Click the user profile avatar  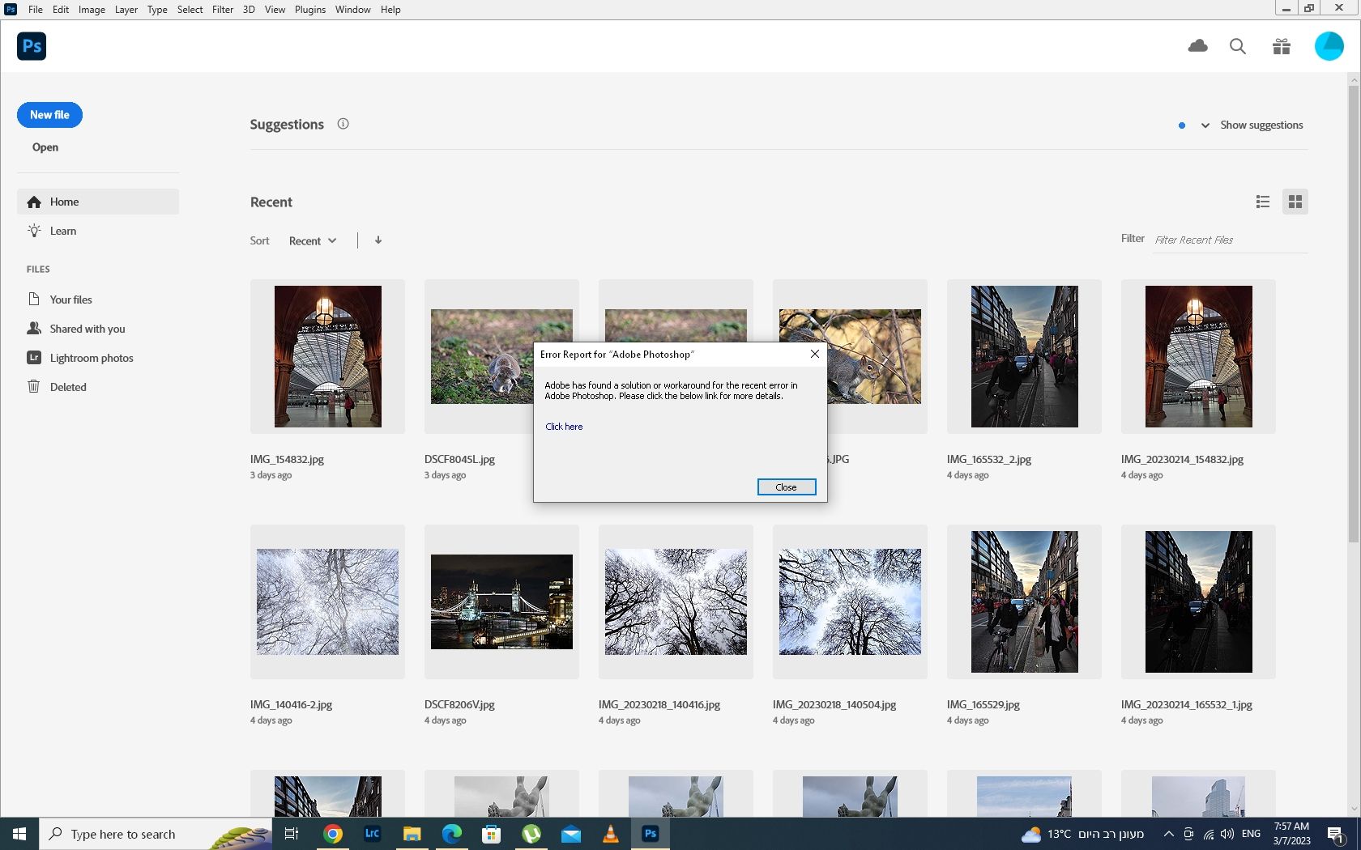pyautogui.click(x=1329, y=46)
